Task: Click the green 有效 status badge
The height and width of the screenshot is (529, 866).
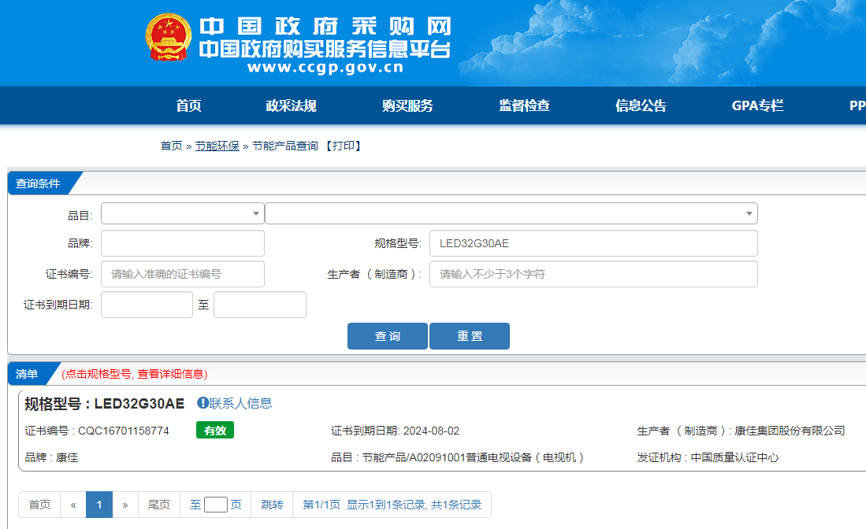Action: pyautogui.click(x=215, y=431)
